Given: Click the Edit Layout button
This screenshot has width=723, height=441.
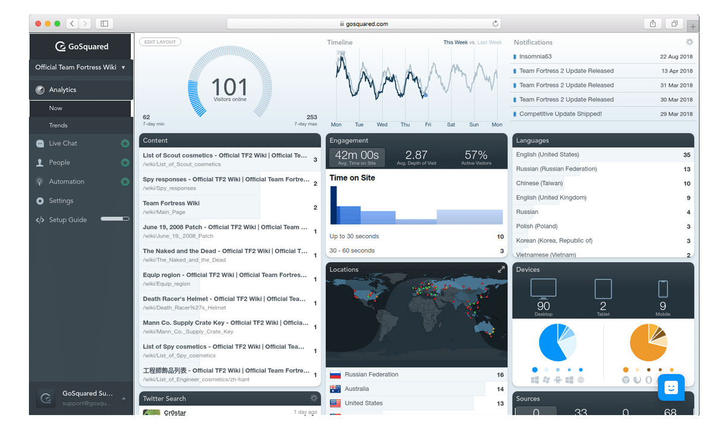Looking at the screenshot, I should [x=160, y=42].
